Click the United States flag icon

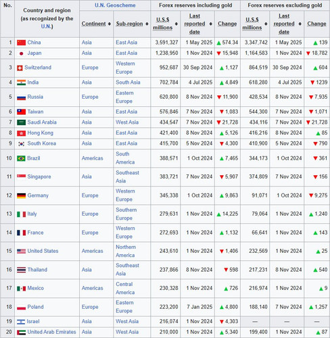[21, 251]
